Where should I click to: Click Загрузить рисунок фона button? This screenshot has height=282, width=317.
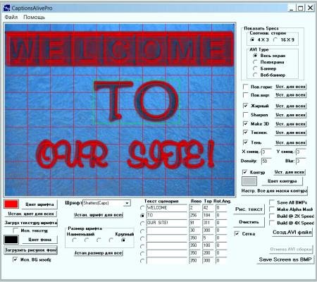point(31,250)
